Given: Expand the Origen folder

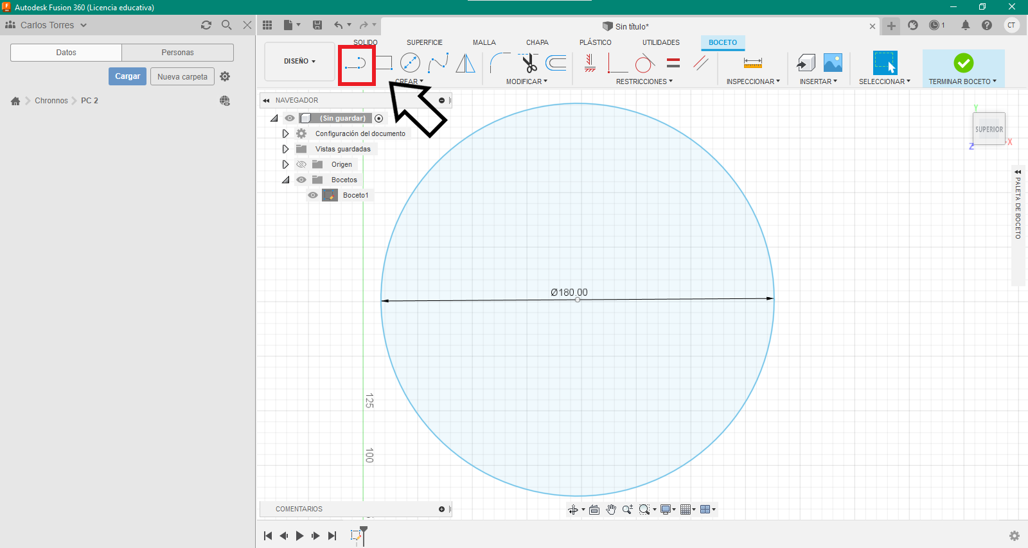Looking at the screenshot, I should tap(286, 164).
